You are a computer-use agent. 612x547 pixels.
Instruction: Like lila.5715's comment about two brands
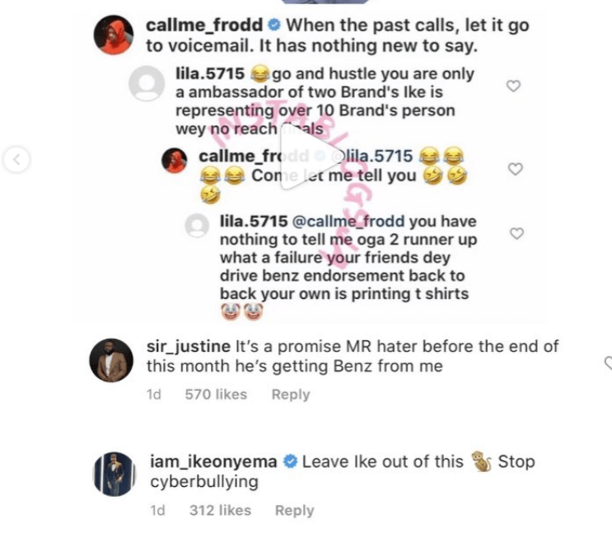513,86
